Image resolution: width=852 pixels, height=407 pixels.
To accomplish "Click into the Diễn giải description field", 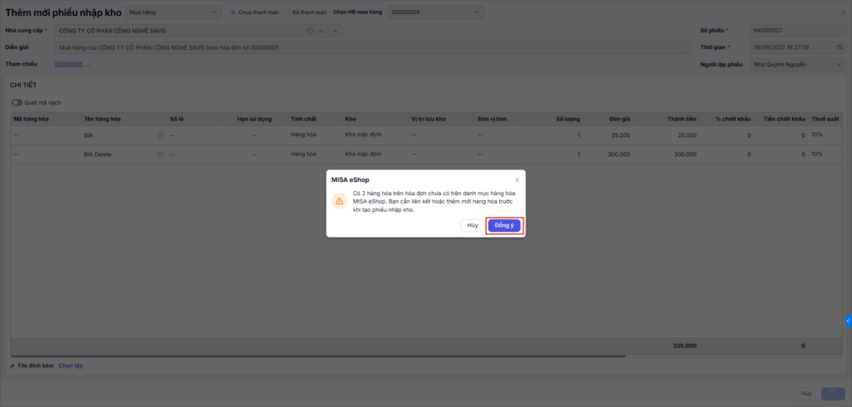I will click(x=374, y=47).
